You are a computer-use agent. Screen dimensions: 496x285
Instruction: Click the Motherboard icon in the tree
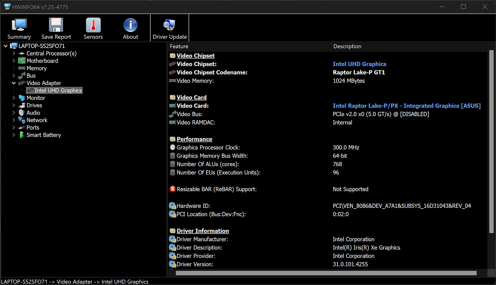click(x=22, y=61)
